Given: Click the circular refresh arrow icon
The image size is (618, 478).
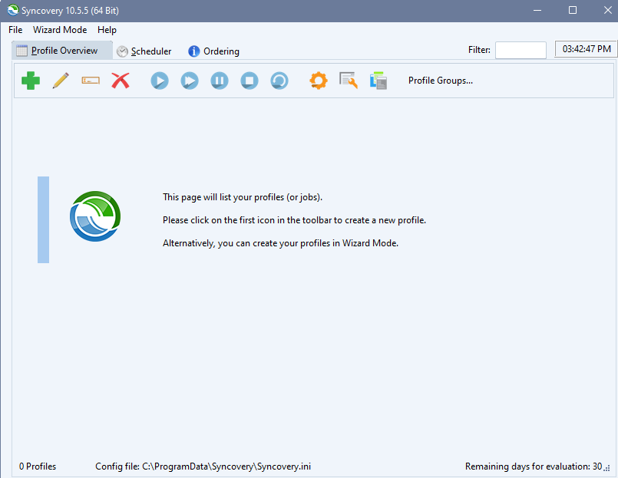Looking at the screenshot, I should 279,81.
